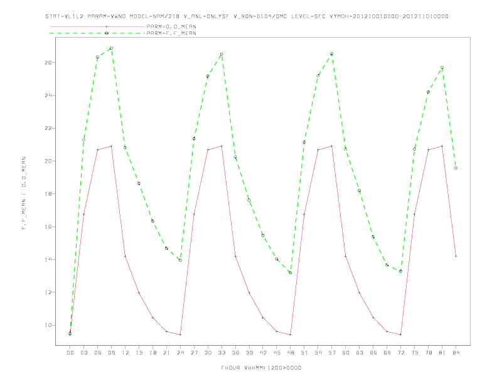Click the x-axis title FHOUR VHHMM:1200>0000

click(261, 368)
